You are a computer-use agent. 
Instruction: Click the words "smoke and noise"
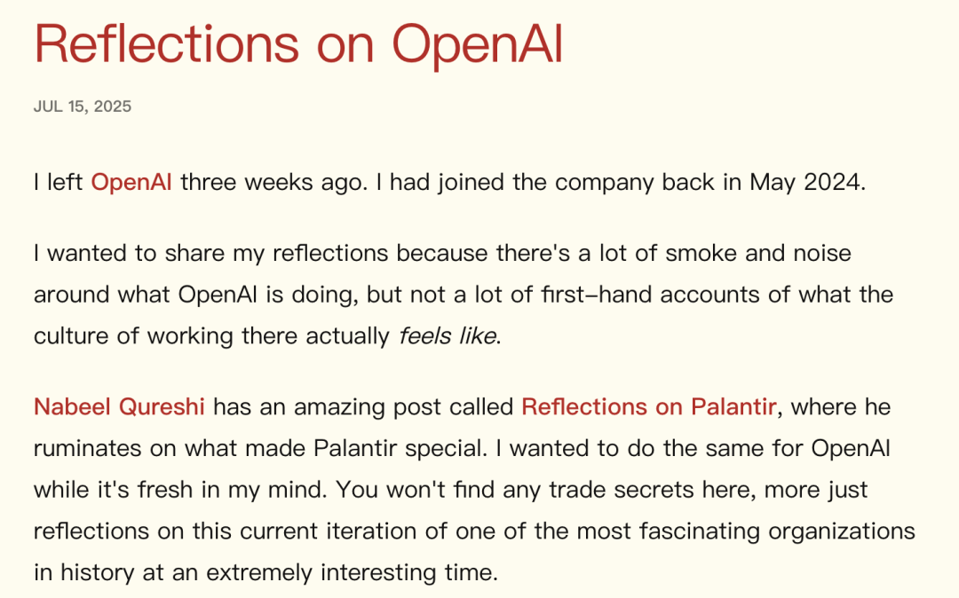[757, 253]
